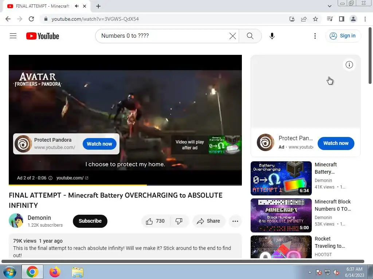The image size is (373, 279).
Task: Click the Sign in button
Action: coord(343,36)
